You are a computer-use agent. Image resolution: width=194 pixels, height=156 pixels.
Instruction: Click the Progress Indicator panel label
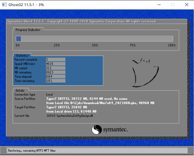tap(28, 30)
